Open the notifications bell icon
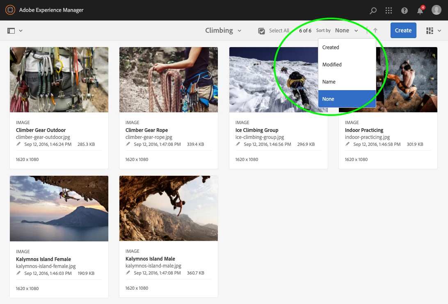The height and width of the screenshot is (304, 448). coord(420,11)
